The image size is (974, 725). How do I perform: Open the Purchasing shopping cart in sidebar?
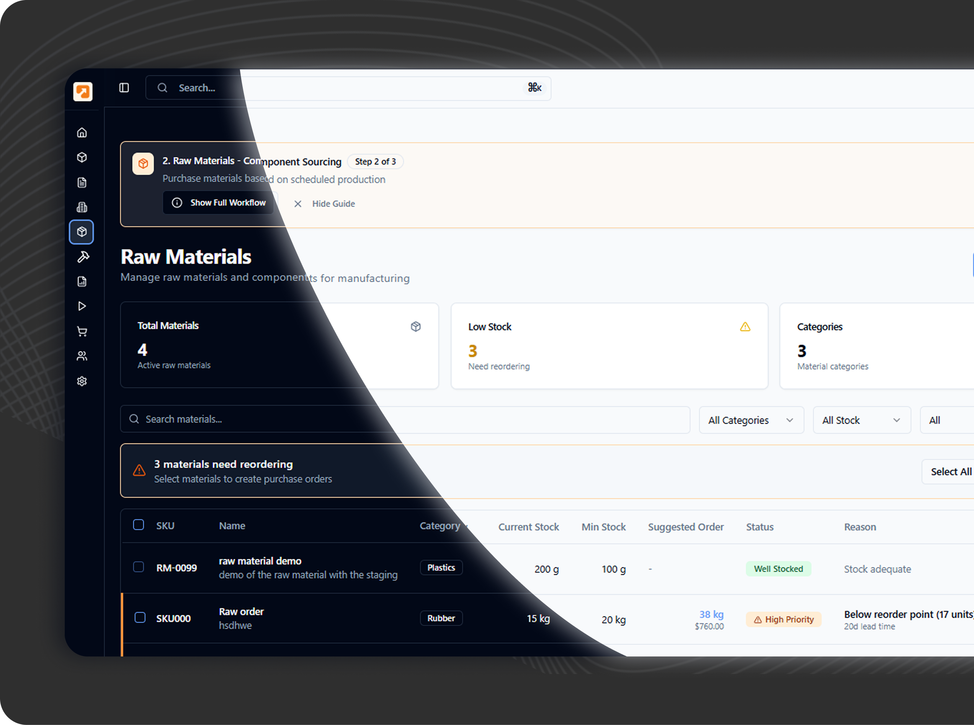(x=82, y=331)
